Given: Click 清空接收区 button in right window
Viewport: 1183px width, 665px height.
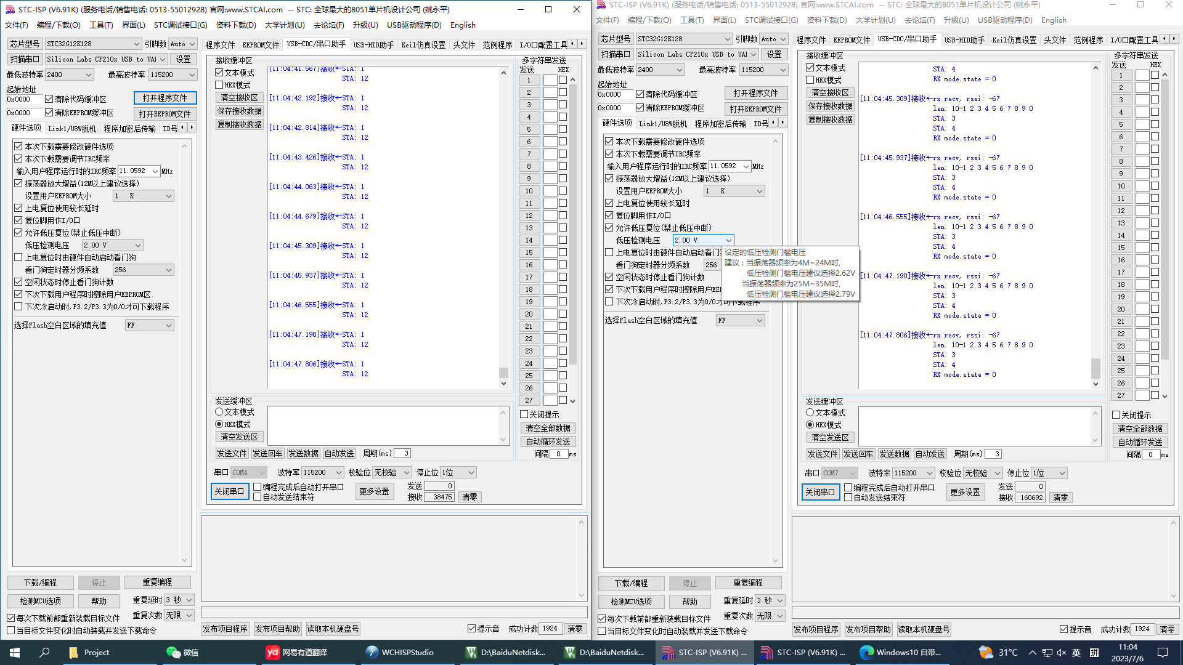Looking at the screenshot, I should point(830,92).
